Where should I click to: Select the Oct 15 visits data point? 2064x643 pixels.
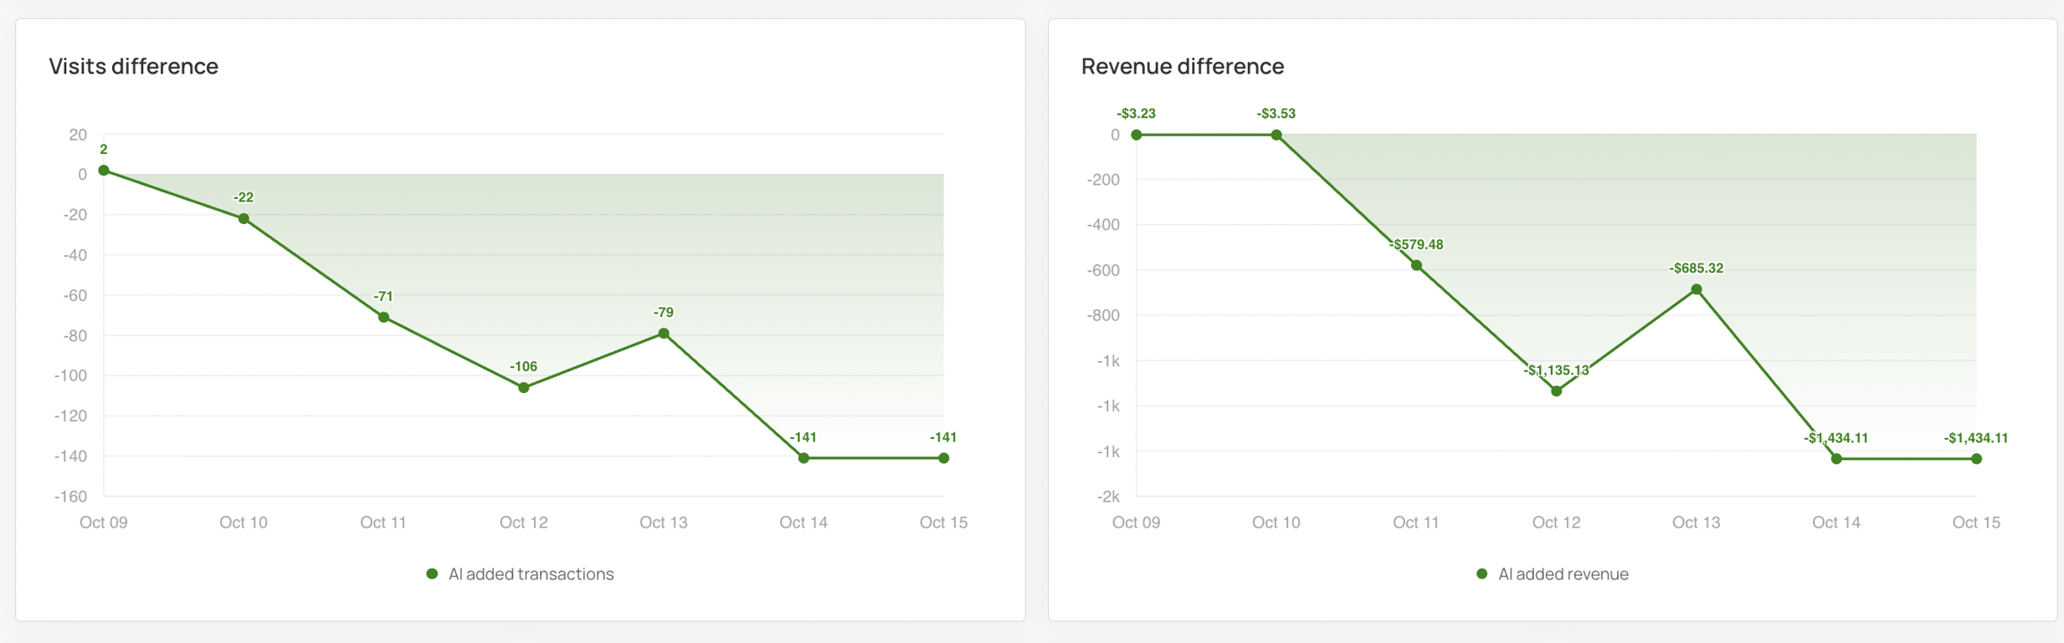click(943, 459)
